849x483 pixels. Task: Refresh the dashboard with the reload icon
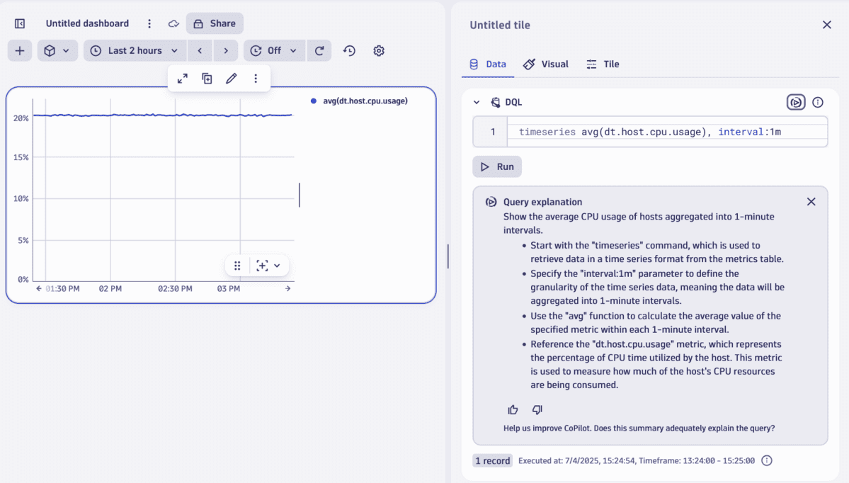pos(319,50)
